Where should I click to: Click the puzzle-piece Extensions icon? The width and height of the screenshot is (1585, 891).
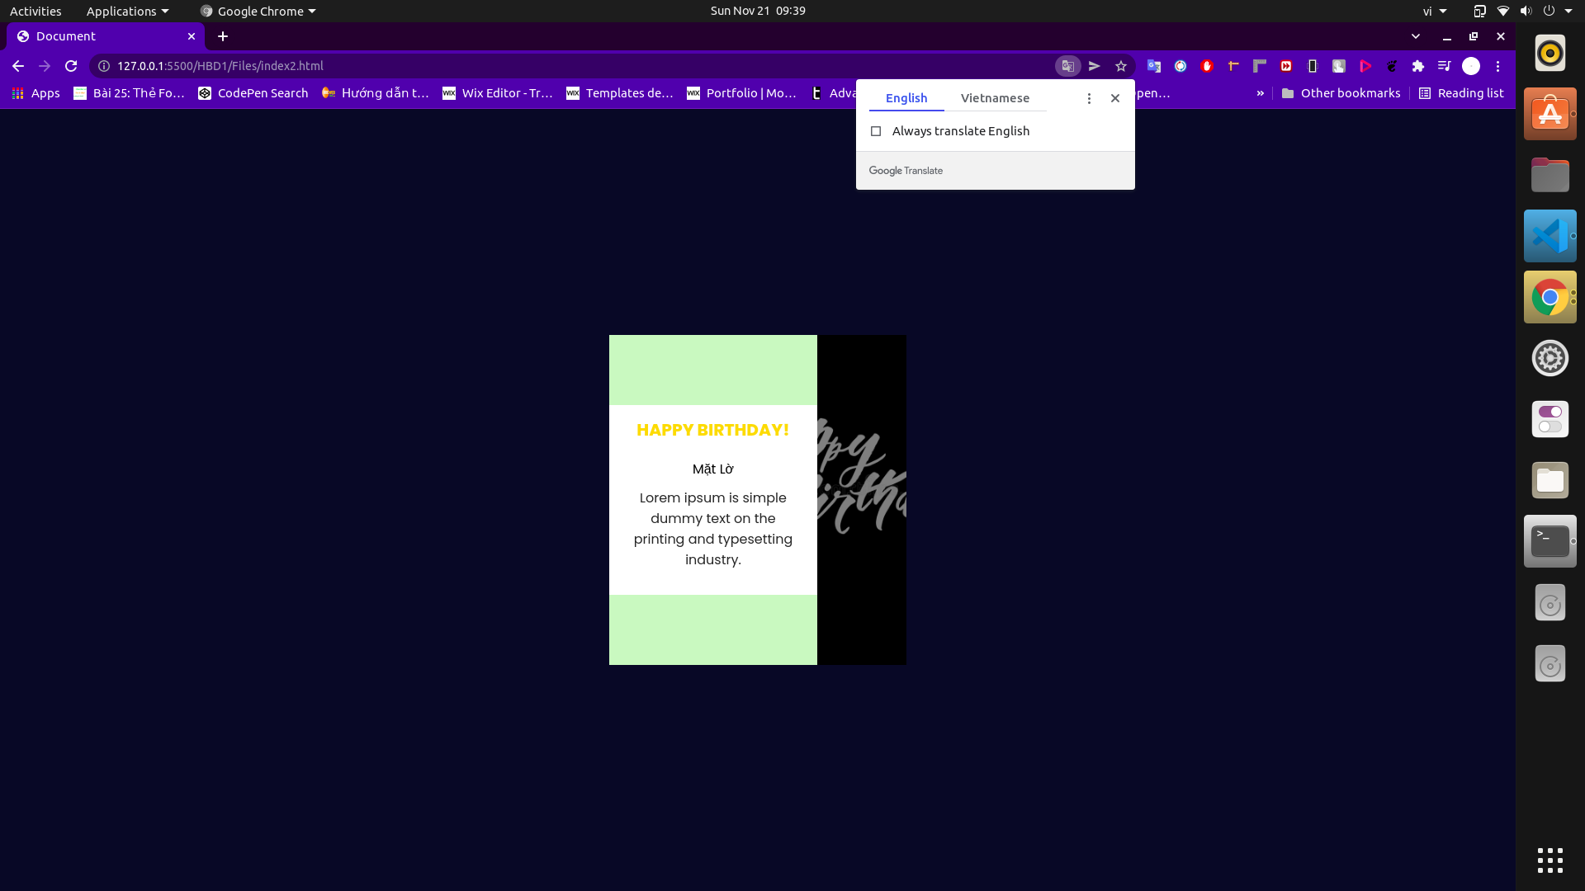1419,66
